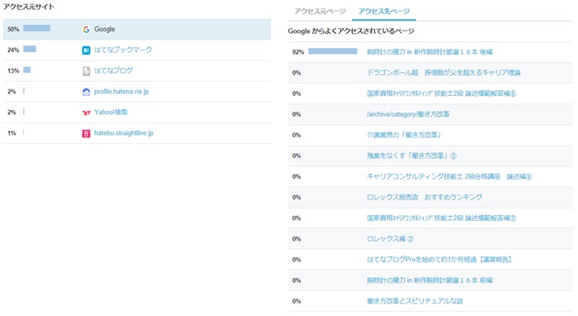Open the はてなブックマーク referrer link

pyautogui.click(x=123, y=50)
